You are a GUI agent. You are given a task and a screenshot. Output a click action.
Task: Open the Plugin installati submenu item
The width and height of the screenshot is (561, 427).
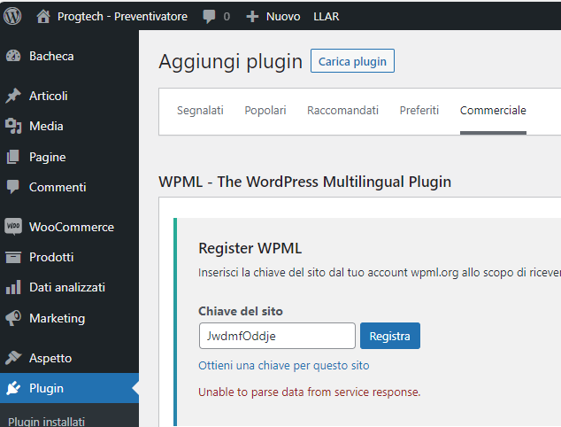tap(47, 422)
